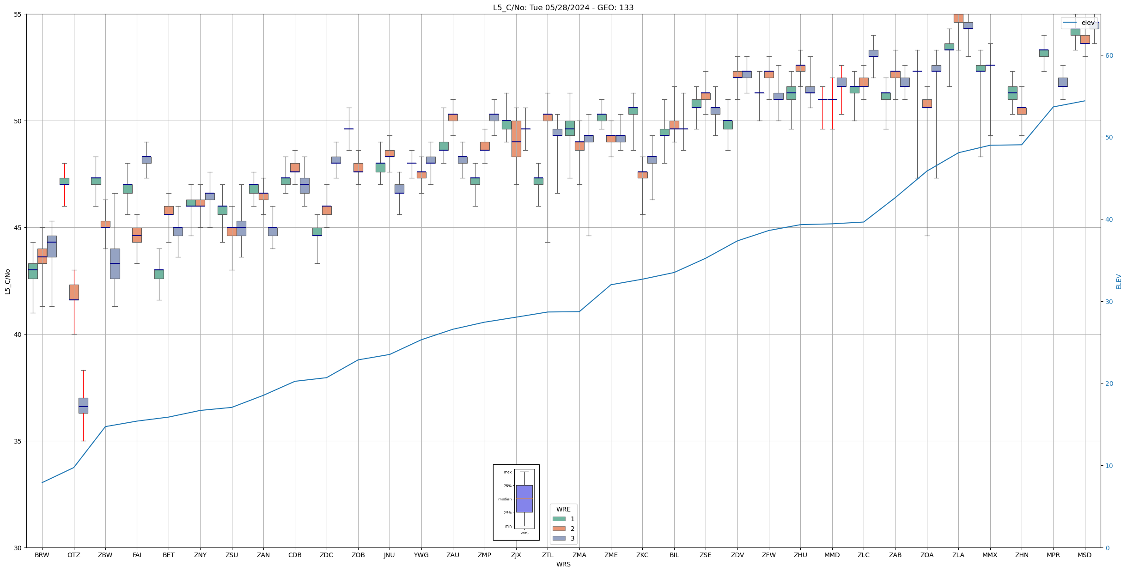Click the orange WRE 2 box at OTZ

[x=74, y=292]
